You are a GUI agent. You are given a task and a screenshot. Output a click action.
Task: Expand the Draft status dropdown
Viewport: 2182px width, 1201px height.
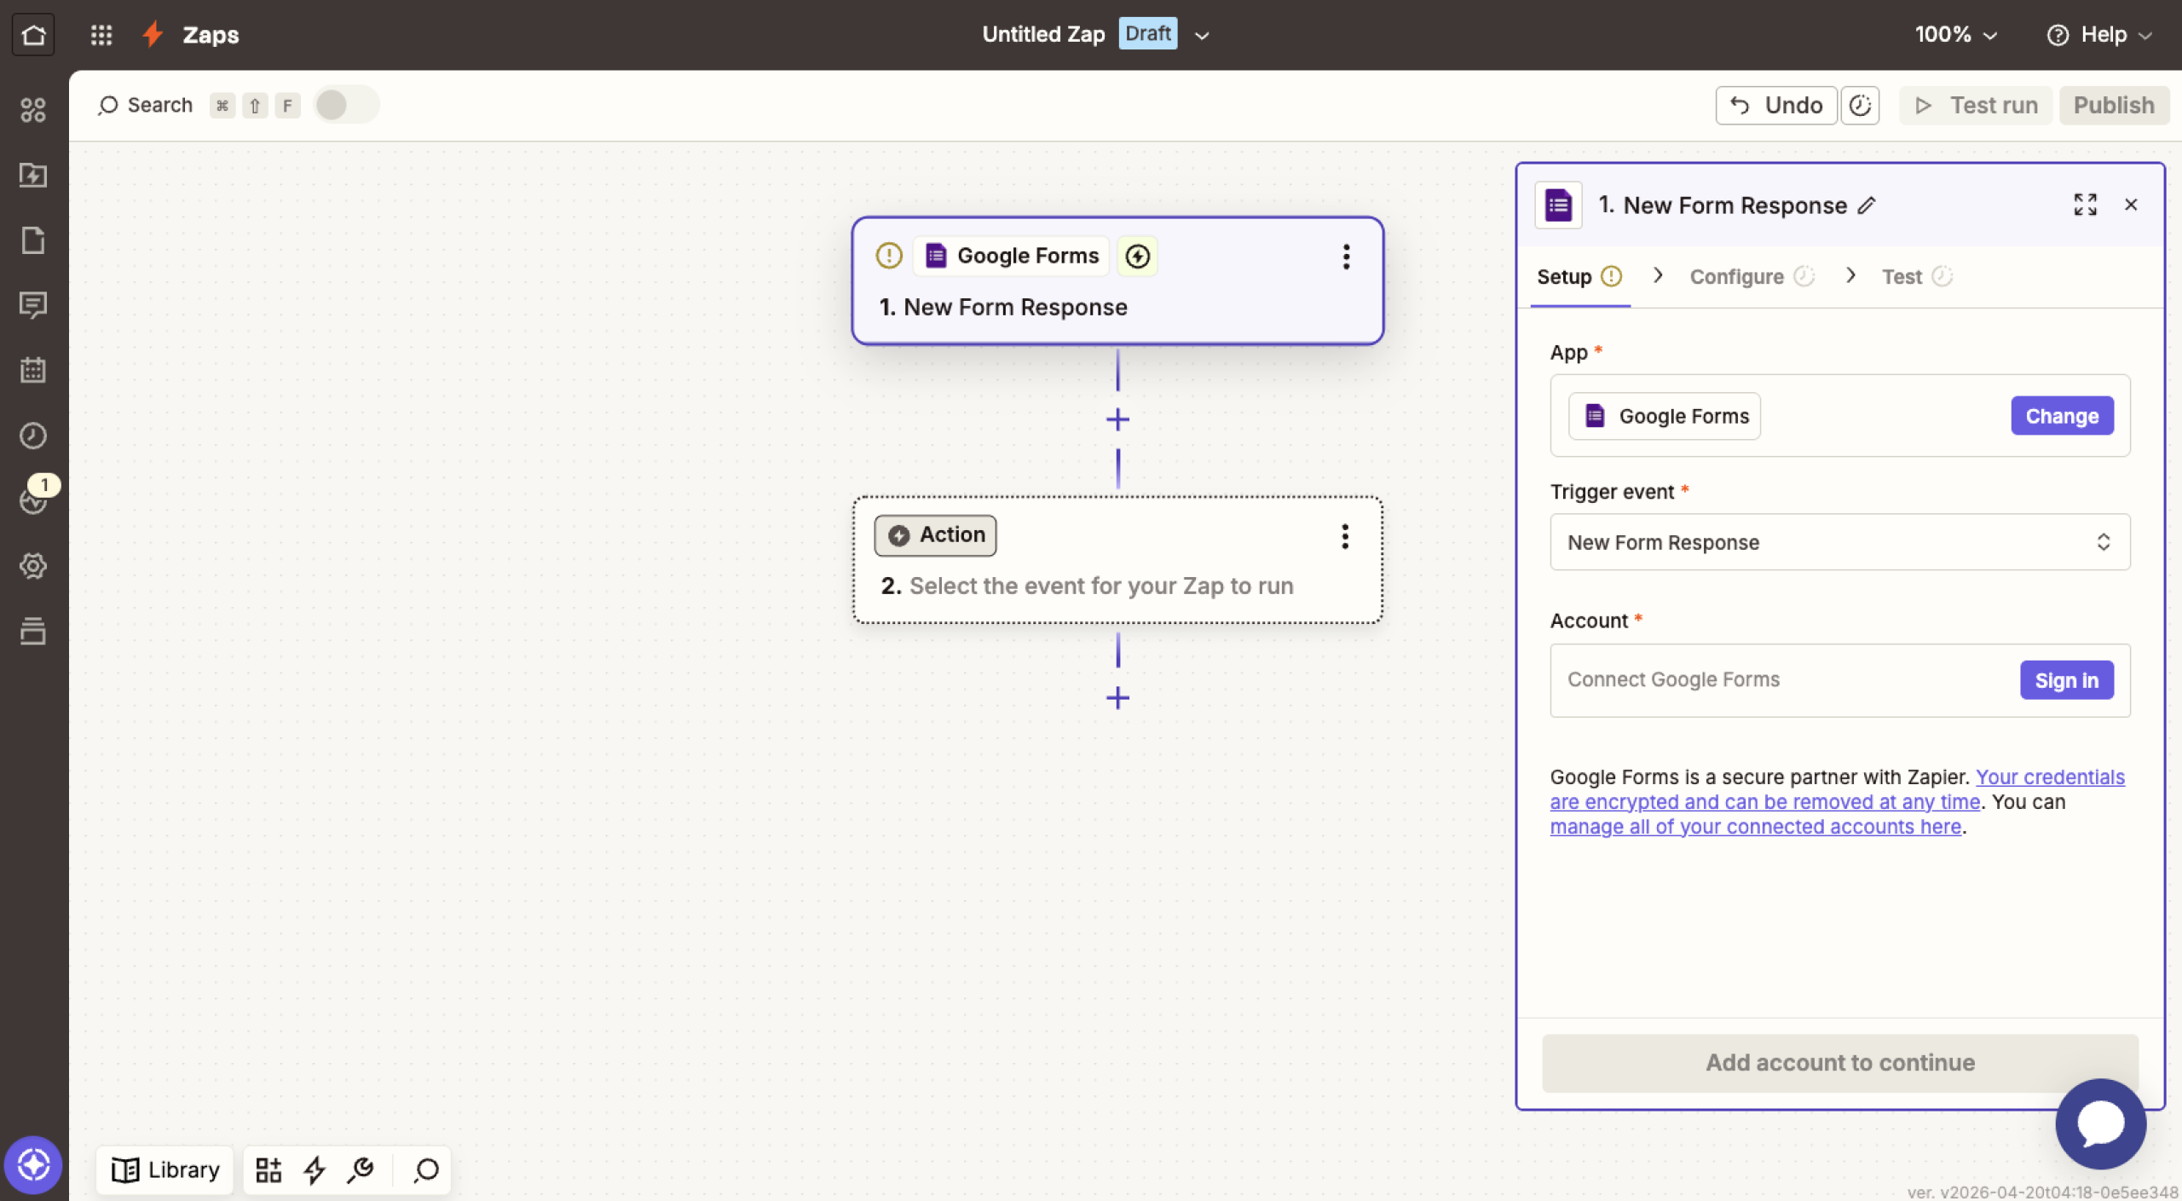(1200, 35)
